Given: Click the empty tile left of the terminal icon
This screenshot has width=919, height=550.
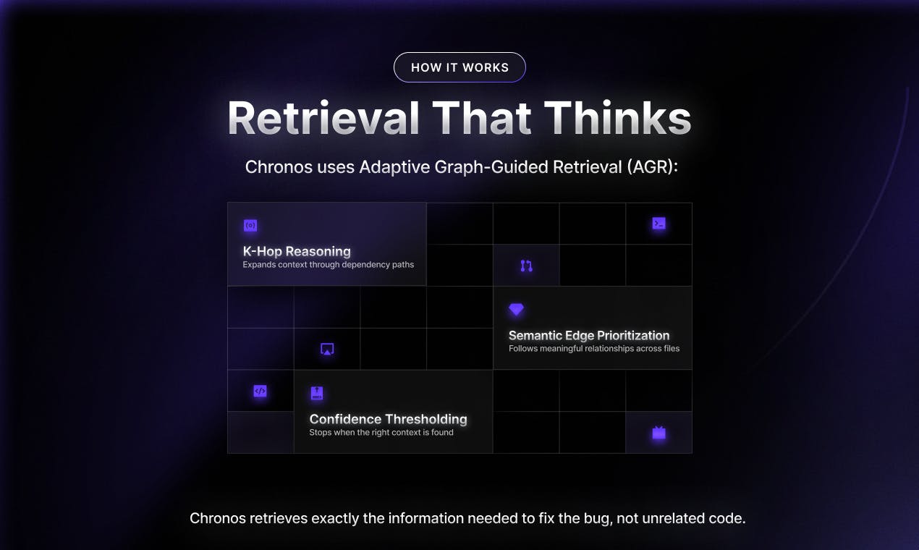Looking at the screenshot, I should click(x=593, y=224).
